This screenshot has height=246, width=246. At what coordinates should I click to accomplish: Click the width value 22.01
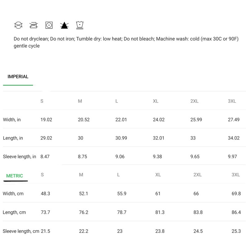121,120
